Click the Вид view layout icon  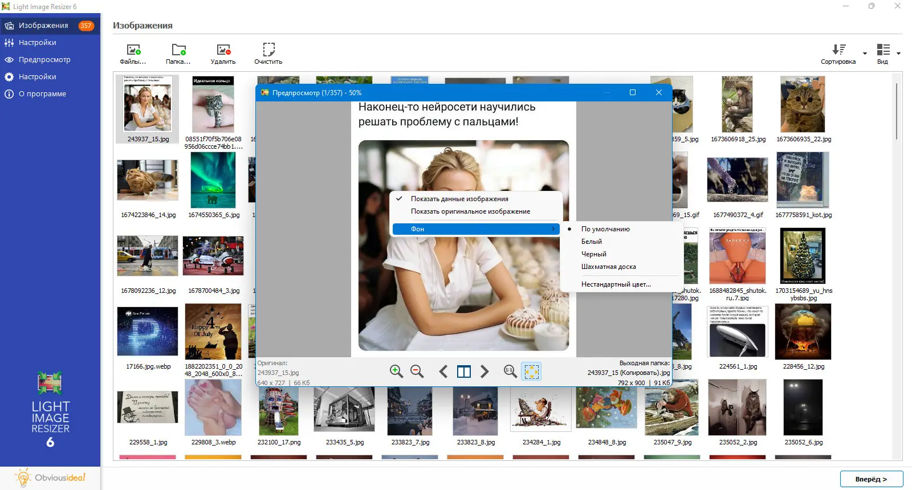click(883, 50)
